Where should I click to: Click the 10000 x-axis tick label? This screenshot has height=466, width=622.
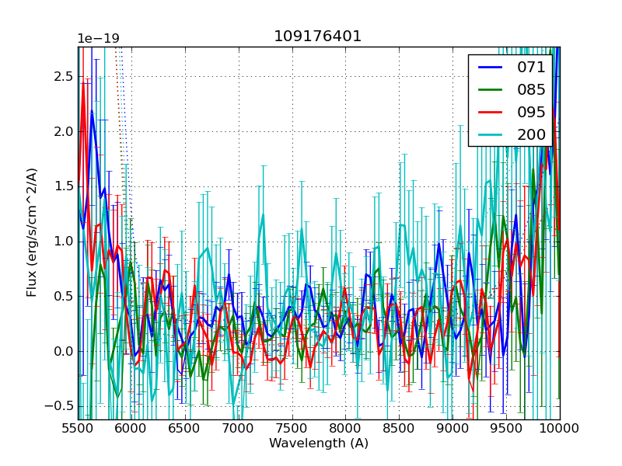pyautogui.click(x=560, y=428)
